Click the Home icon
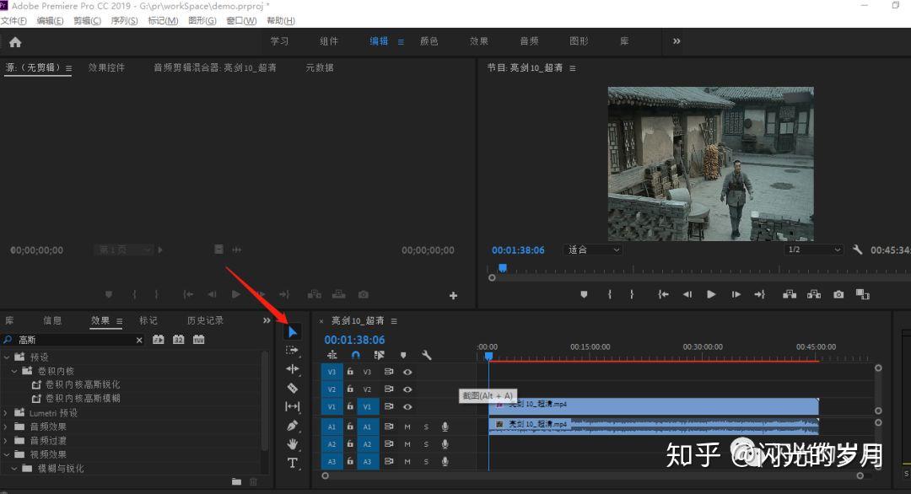Image resolution: width=911 pixels, height=494 pixels. 15,42
